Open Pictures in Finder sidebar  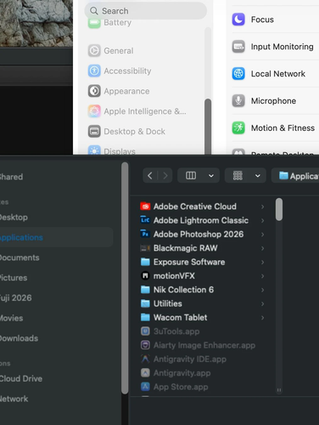click(x=14, y=278)
